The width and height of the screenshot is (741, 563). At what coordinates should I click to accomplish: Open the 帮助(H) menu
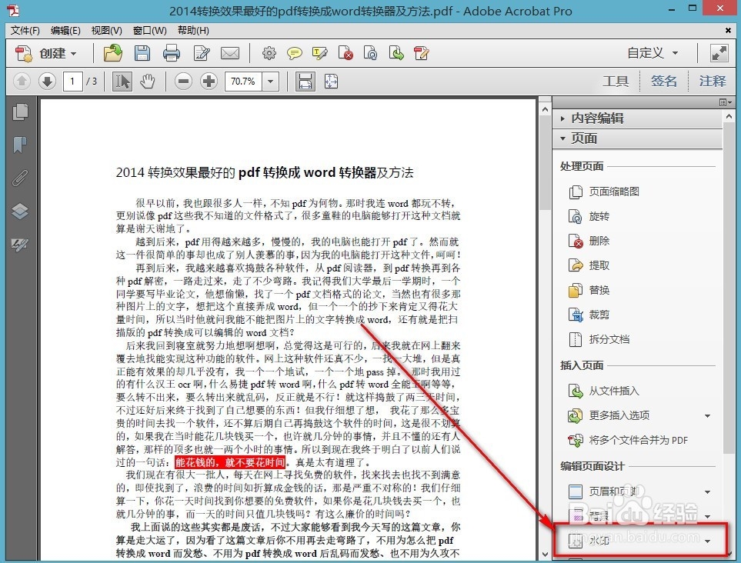click(193, 31)
